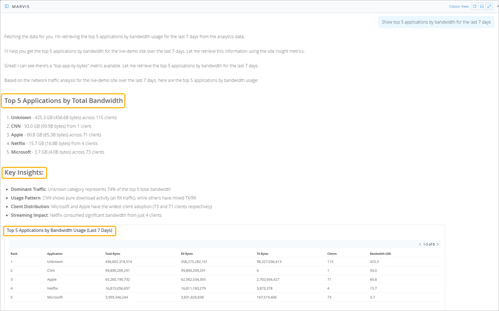Click Total Bytes value "65,265,190,732"
The image size is (499, 311).
click(117, 280)
